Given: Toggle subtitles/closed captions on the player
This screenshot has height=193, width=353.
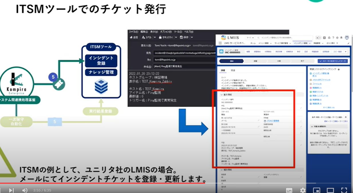Looking at the screenshot, I should point(289,190).
